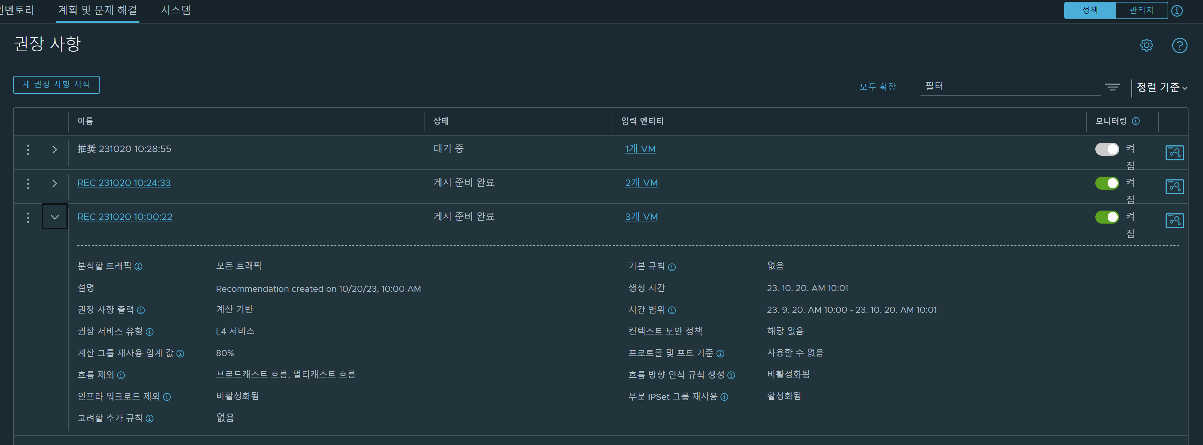1203x445 pixels.
Task: Click info icon beside 부분 IPSet 그룹 재사용
Action: 724,397
